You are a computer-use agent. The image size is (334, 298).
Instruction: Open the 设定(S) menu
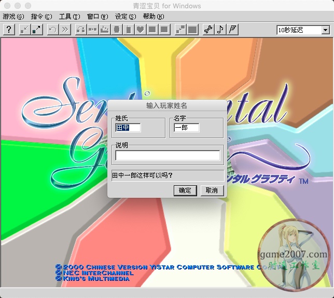pyautogui.click(x=126, y=17)
